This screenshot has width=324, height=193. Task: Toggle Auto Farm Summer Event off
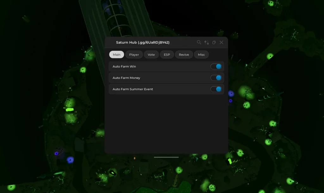coord(216,89)
